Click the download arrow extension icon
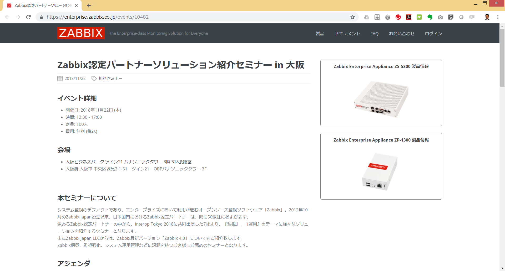 377,17
